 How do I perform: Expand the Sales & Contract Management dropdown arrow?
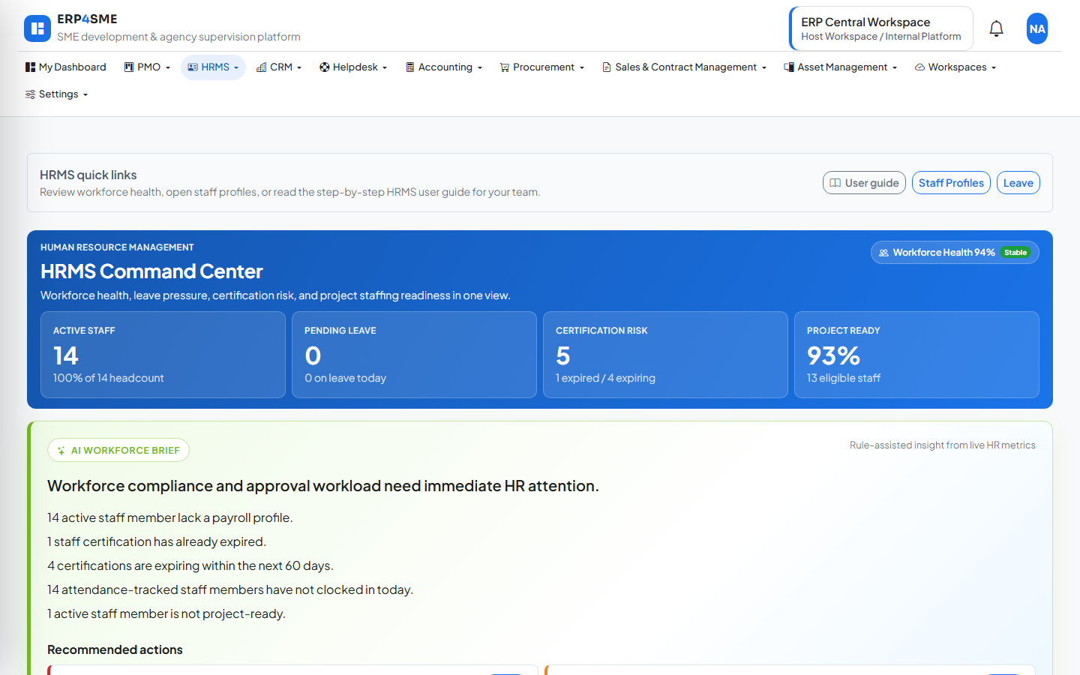(x=764, y=67)
